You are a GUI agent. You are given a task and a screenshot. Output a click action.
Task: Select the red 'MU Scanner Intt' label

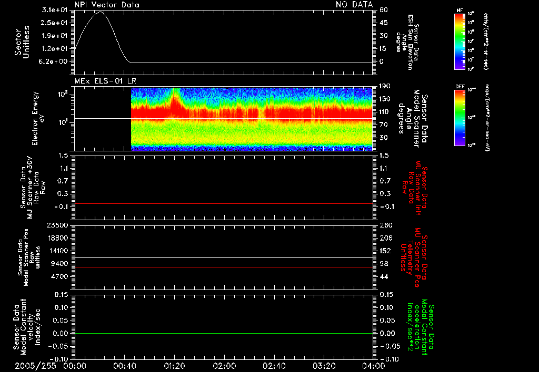tap(417, 188)
